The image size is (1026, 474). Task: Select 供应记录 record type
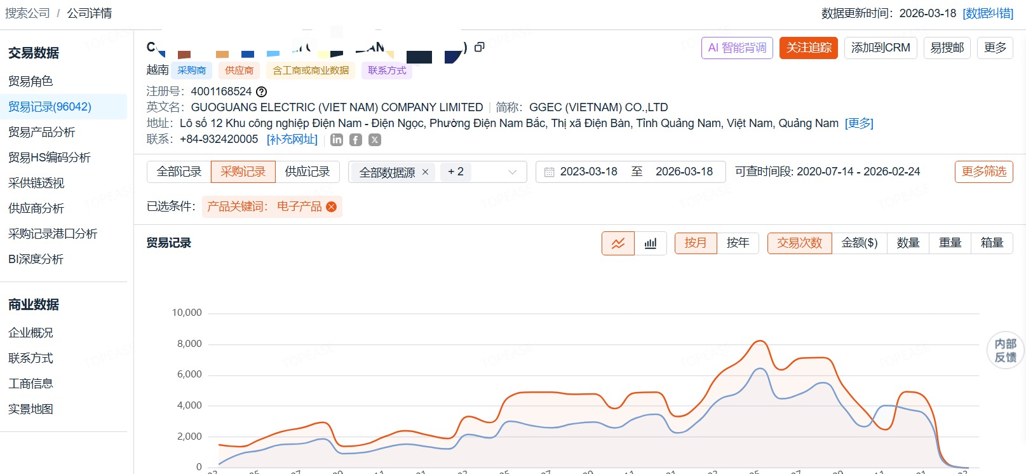(307, 172)
